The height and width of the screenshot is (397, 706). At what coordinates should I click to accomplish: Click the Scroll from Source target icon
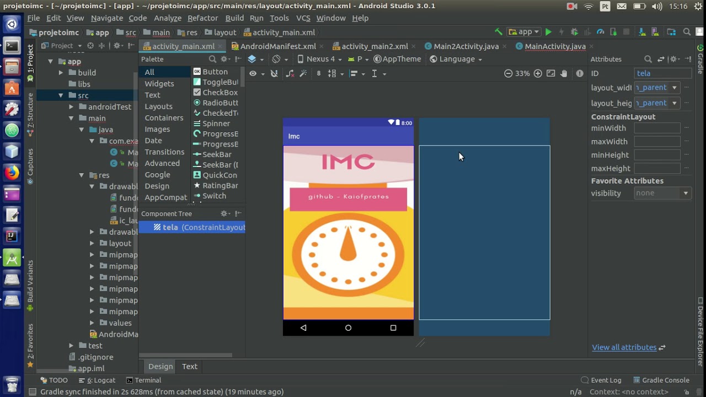tap(90, 46)
